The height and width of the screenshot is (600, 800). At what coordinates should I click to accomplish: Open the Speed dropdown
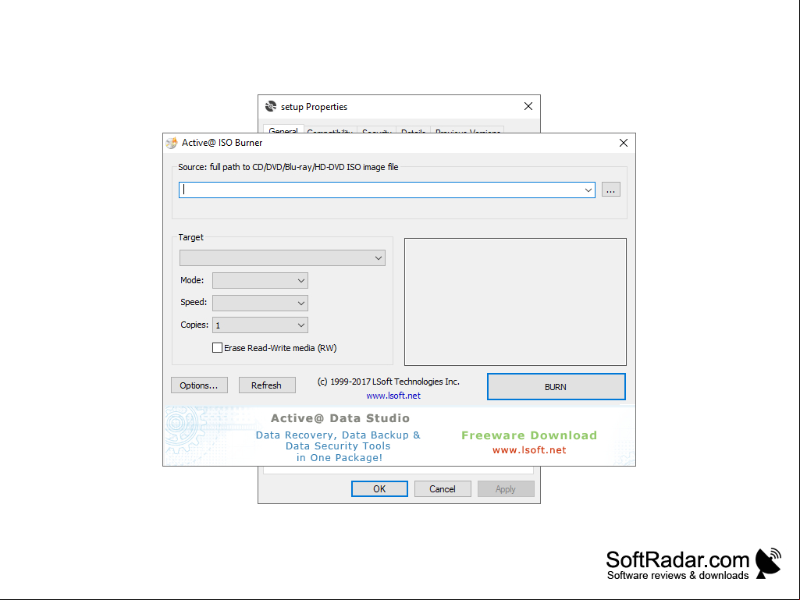[x=260, y=303]
